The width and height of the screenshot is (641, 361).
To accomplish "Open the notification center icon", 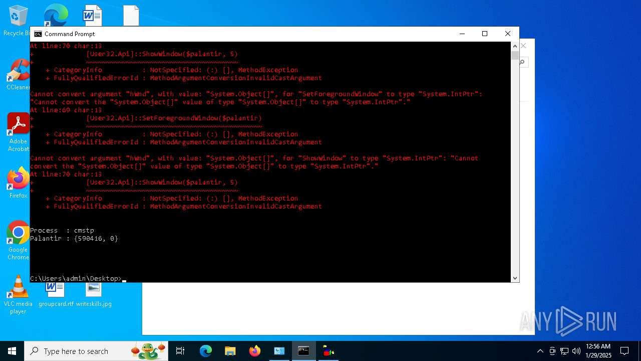I will [624, 351].
